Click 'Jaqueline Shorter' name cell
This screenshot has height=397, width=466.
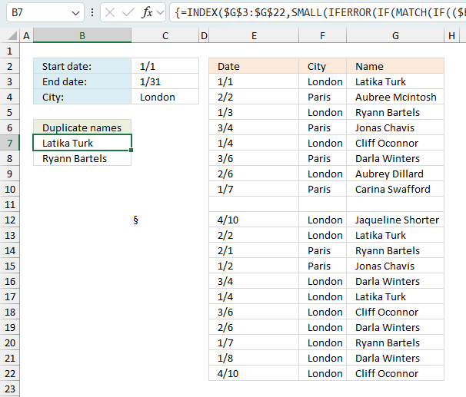coord(395,220)
